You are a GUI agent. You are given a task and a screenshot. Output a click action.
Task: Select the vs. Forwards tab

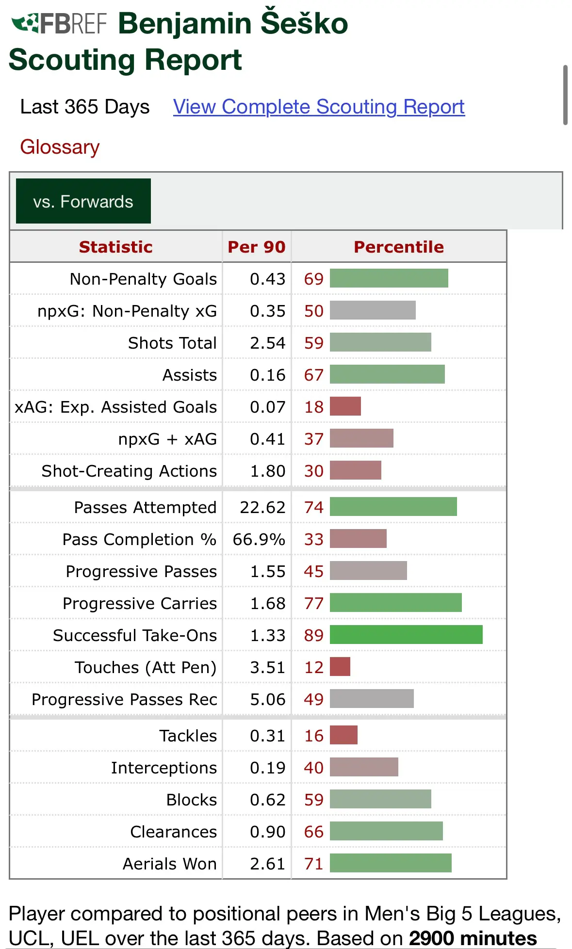click(x=83, y=201)
